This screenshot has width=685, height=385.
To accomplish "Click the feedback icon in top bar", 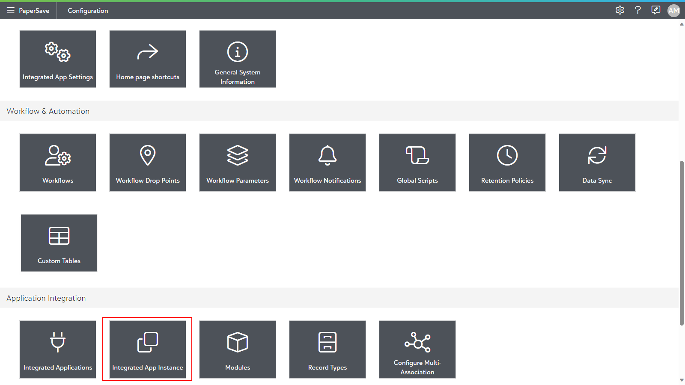I will [655, 10].
